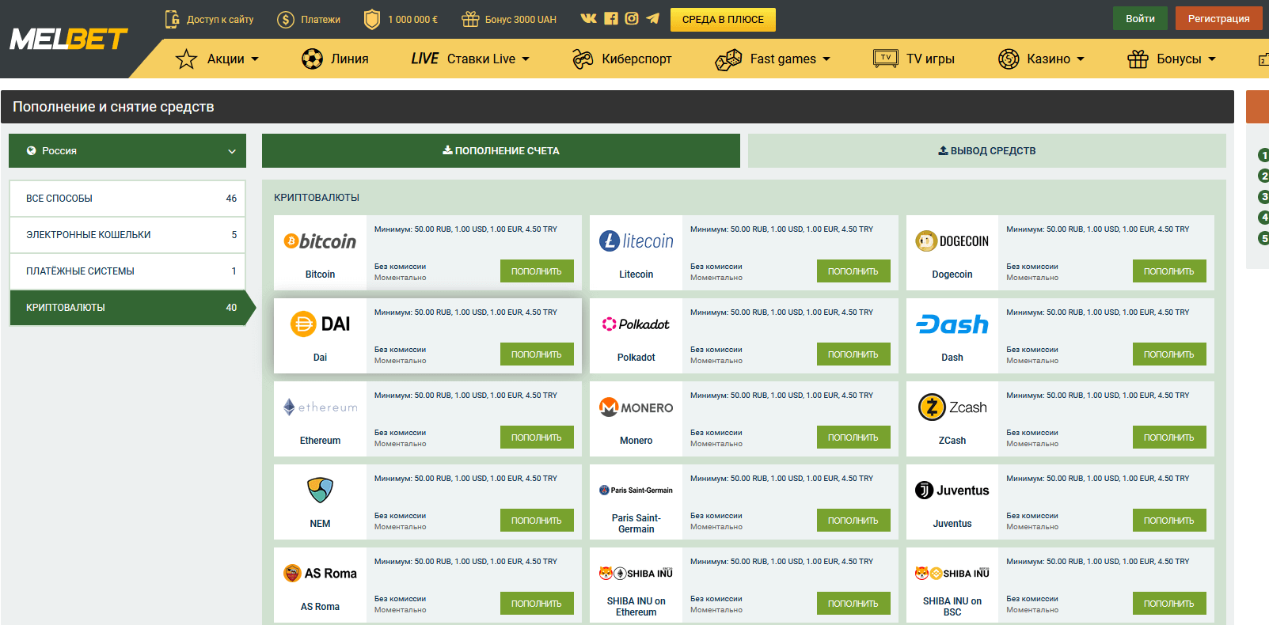
Task: Click ПОПОЛНИТЬ for Monero
Action: click(853, 437)
